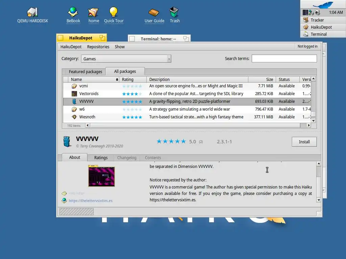The image size is (346, 259).
Task: Click the Terminal window zoom button
Action: [186, 39]
